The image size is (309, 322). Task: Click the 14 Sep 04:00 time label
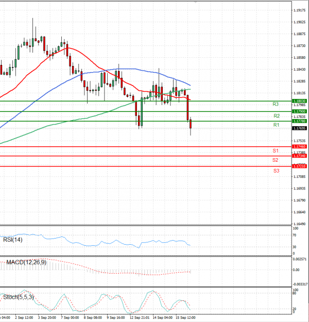click(163, 318)
